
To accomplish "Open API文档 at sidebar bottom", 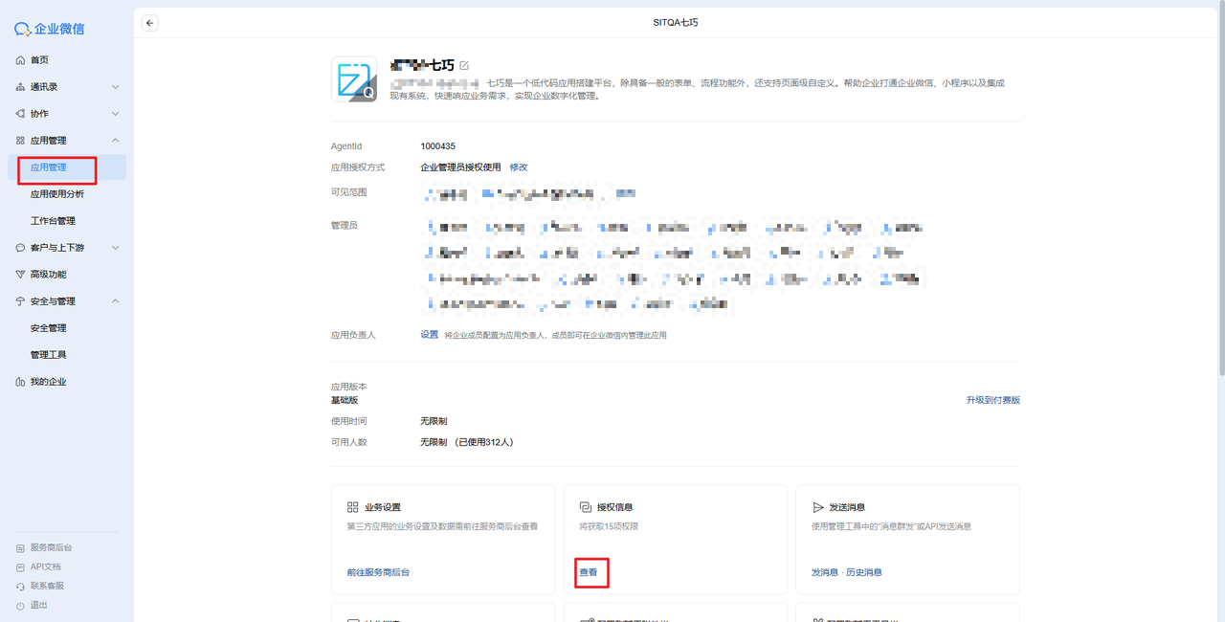I will pyautogui.click(x=45, y=566).
